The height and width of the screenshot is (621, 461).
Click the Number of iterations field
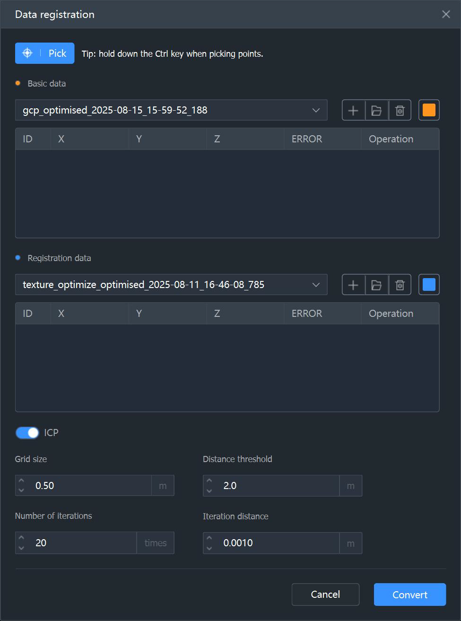tap(83, 543)
